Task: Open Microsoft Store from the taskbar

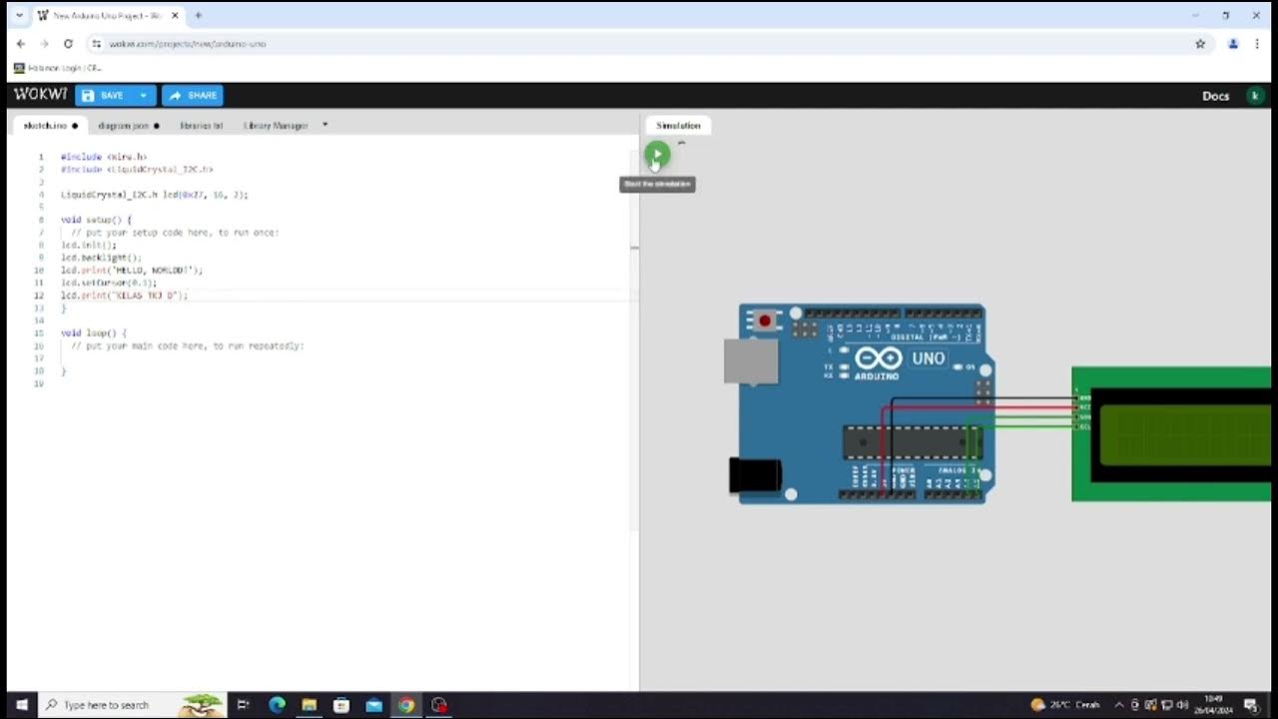Action: click(341, 705)
